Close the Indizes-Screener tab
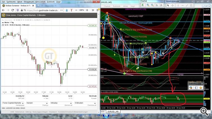 33,6
